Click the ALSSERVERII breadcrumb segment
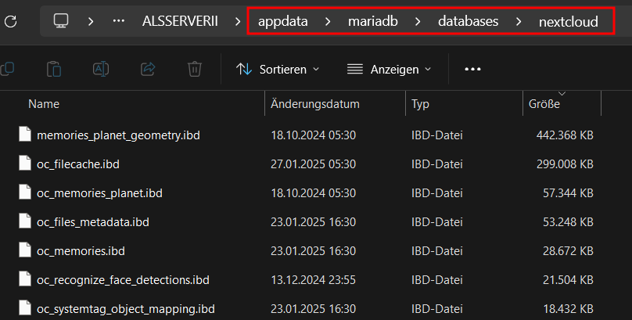The image size is (632, 320). point(180,21)
